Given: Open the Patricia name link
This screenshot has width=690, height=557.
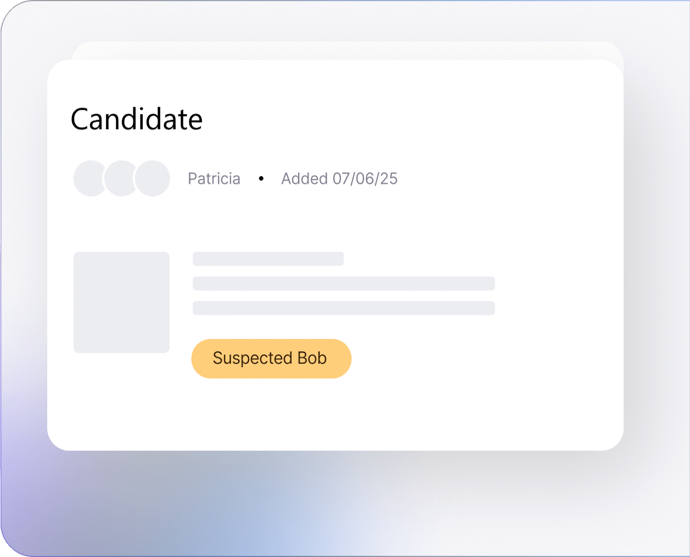Looking at the screenshot, I should pos(214,179).
